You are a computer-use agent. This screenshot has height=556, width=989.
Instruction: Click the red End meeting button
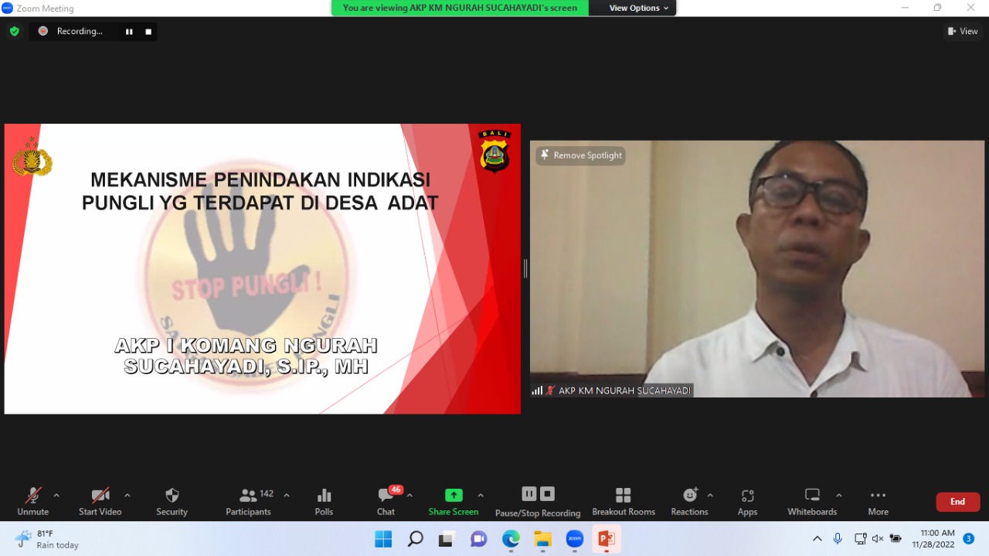pyautogui.click(x=958, y=502)
